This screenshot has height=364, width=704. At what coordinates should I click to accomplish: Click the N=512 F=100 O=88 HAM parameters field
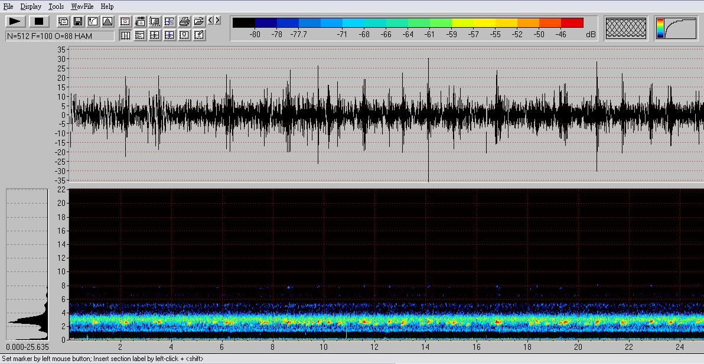[60, 36]
